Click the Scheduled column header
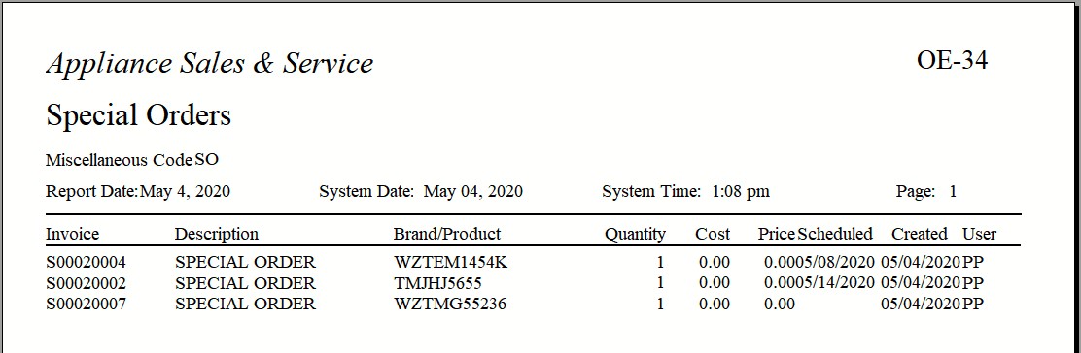Viewport: 1081px width, 353px height. pos(835,234)
